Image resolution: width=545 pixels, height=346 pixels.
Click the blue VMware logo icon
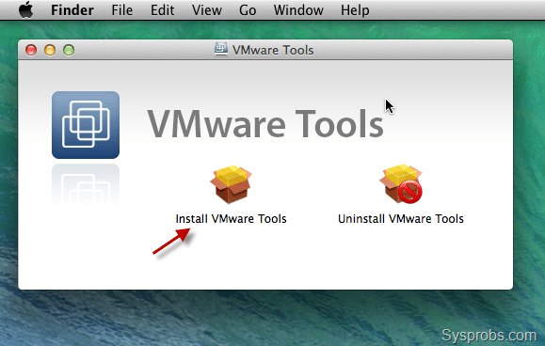point(86,125)
